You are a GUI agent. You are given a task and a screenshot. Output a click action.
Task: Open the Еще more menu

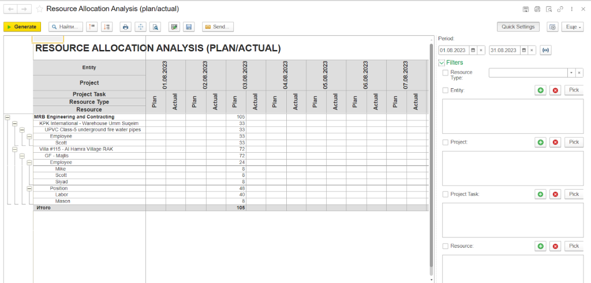click(x=572, y=27)
